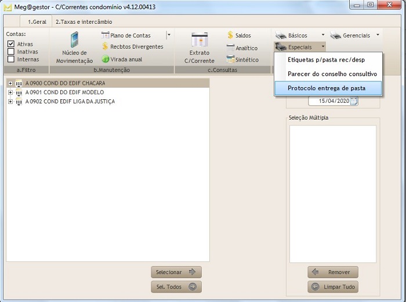The image size is (406, 302).
Task: Open Plano de Contas
Action: click(x=126, y=35)
